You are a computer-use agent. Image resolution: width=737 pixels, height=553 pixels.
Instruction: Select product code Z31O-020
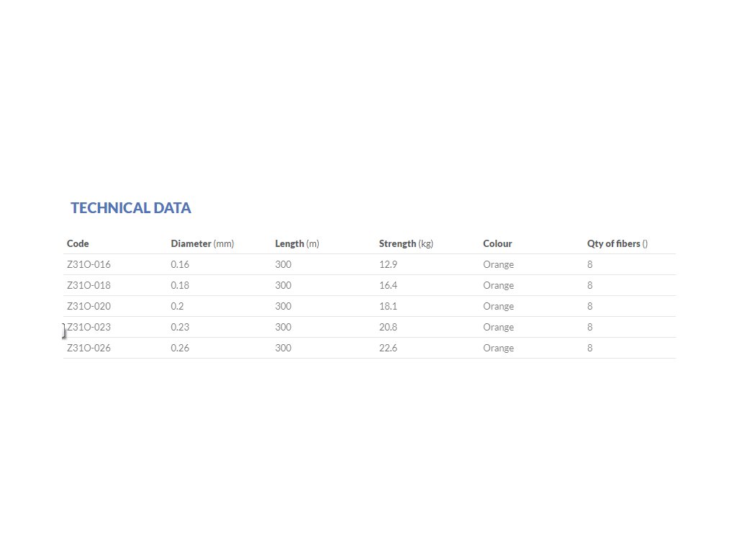click(x=89, y=306)
